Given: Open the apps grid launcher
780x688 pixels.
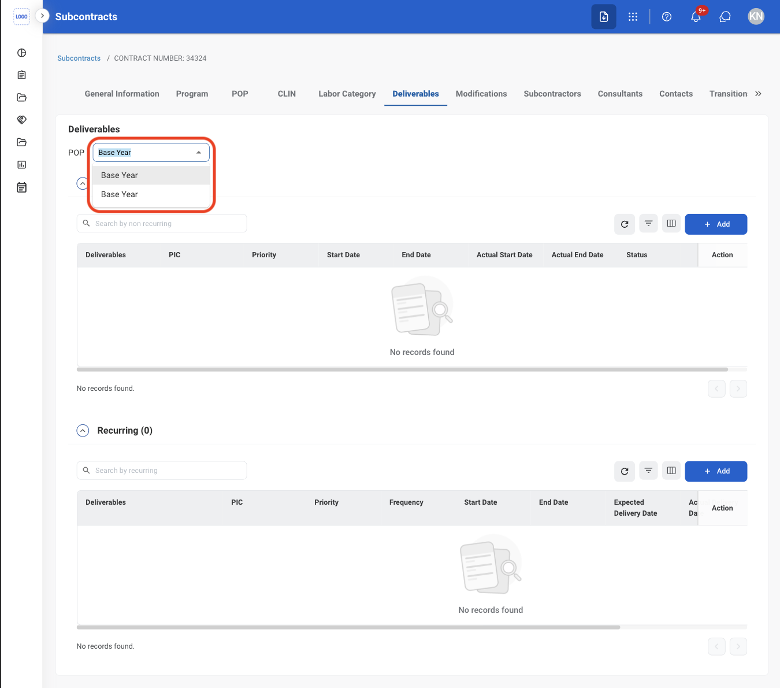Looking at the screenshot, I should (633, 17).
